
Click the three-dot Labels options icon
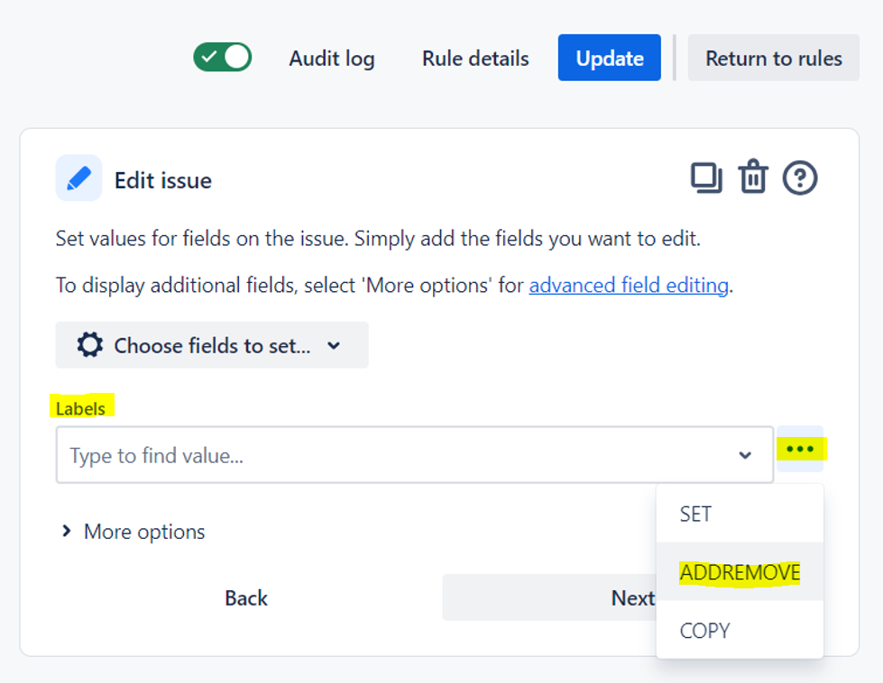[x=800, y=449]
